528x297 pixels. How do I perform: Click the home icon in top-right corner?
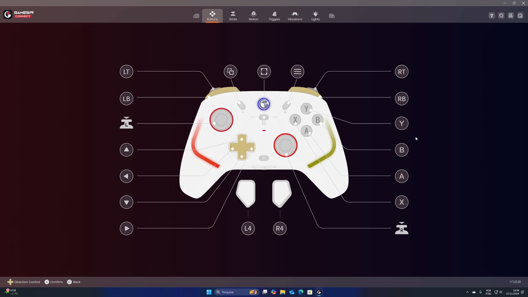pos(520,16)
